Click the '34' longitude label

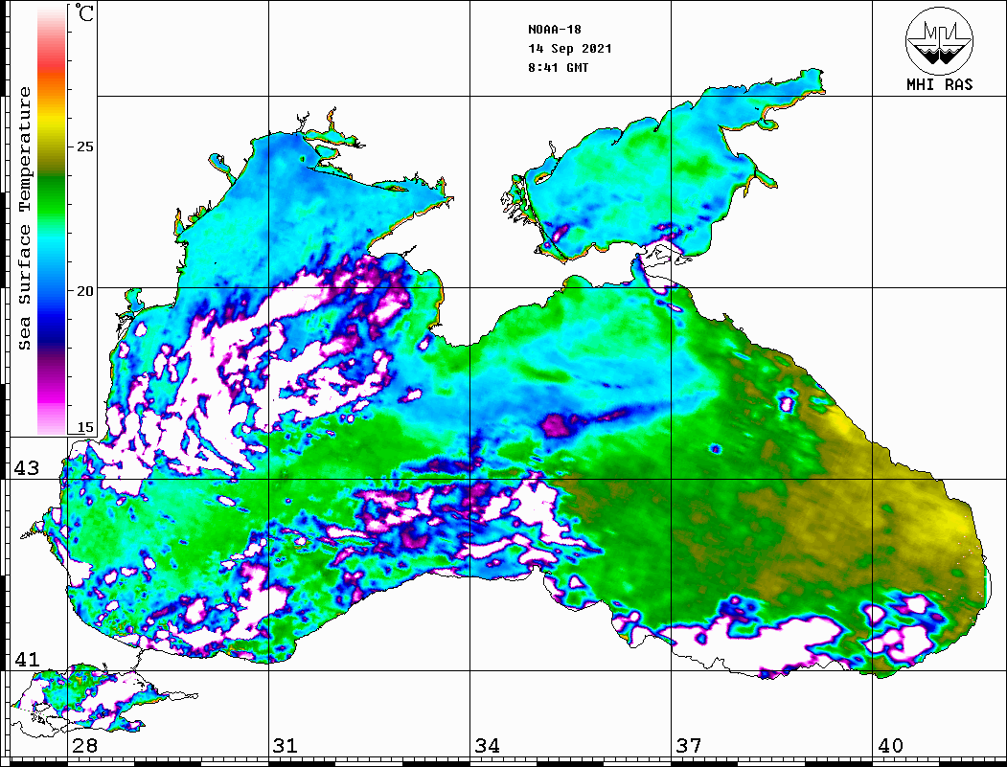coord(487,745)
